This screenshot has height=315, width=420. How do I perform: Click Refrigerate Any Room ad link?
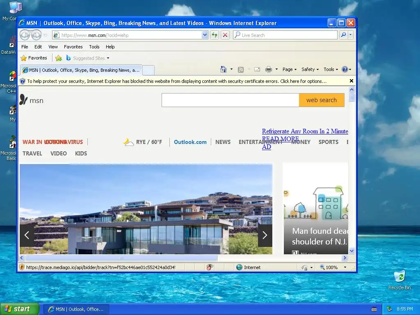[305, 131]
